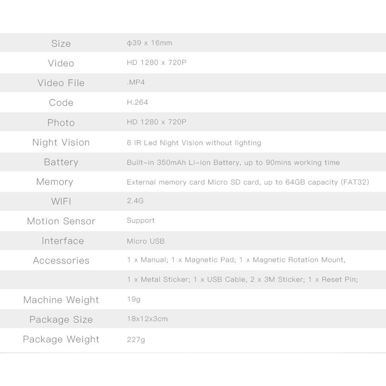The height and width of the screenshot is (386, 386).
Task: Click the WIFI 2.4G value
Action: pos(135,201)
